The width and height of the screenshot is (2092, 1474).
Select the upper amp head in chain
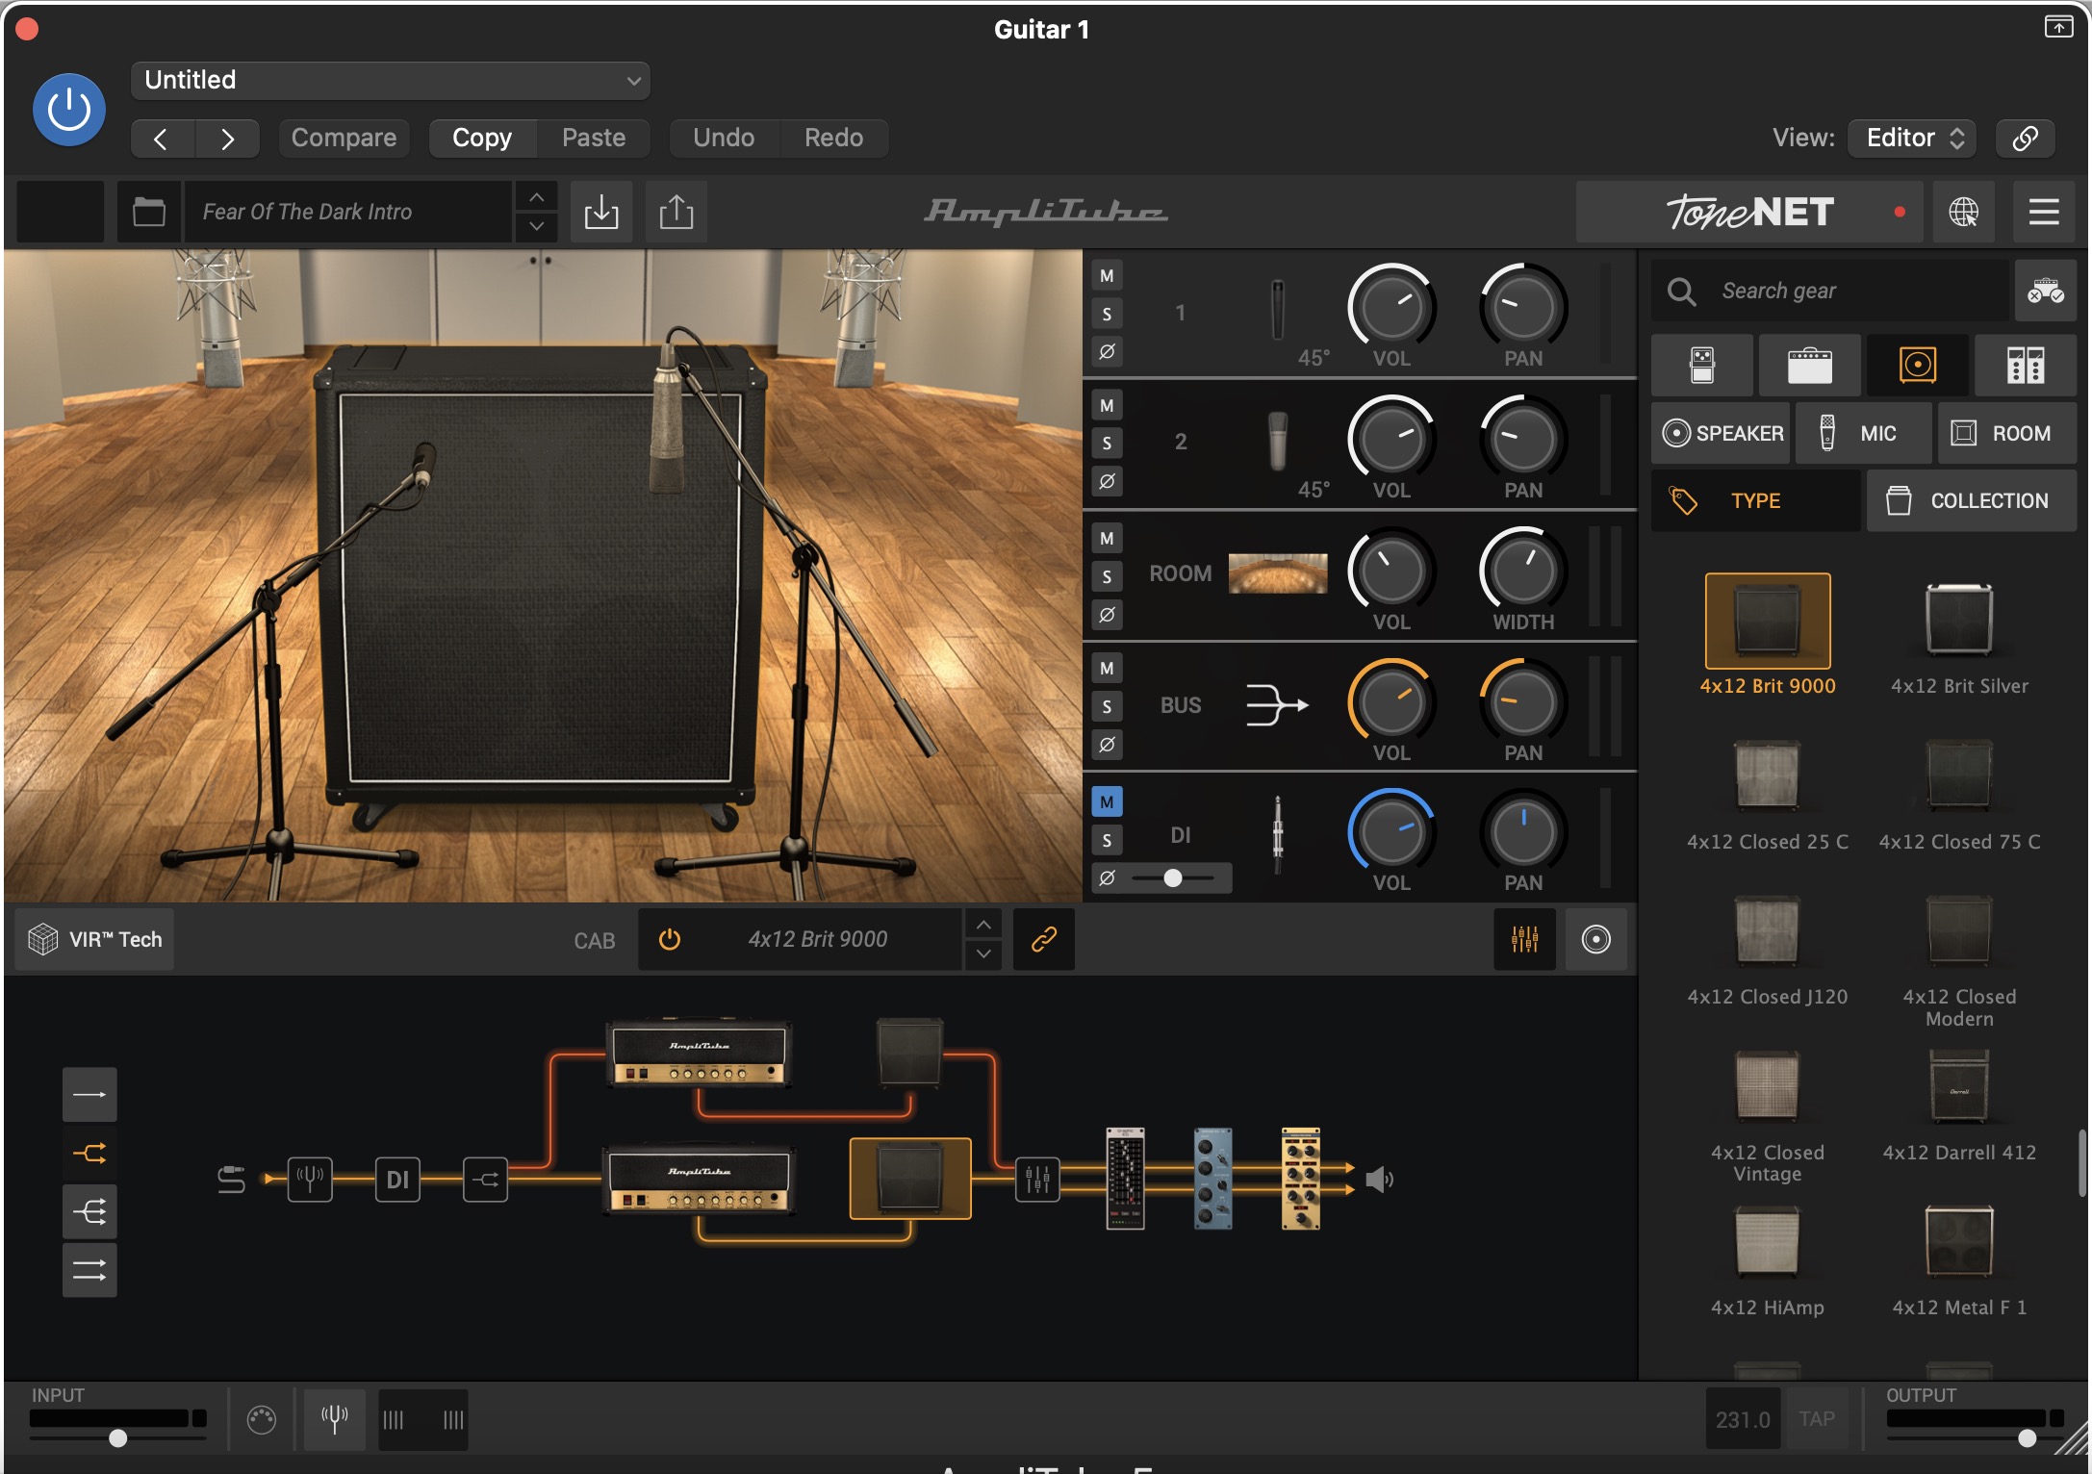[700, 1055]
